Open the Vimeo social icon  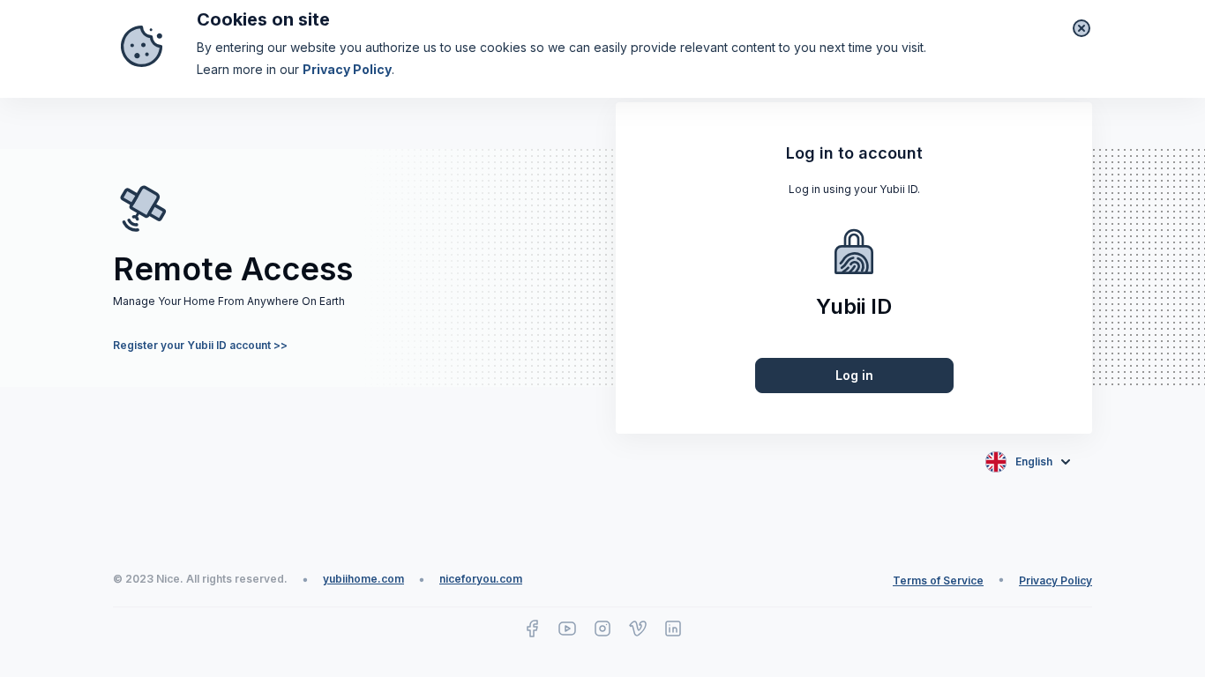point(638,629)
